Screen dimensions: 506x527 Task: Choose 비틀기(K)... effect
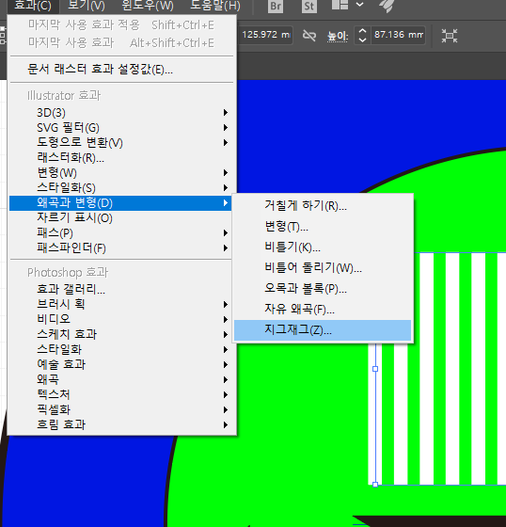click(323, 248)
